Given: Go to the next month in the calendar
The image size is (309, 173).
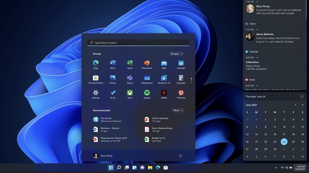Looking at the screenshot, I should point(302,105).
